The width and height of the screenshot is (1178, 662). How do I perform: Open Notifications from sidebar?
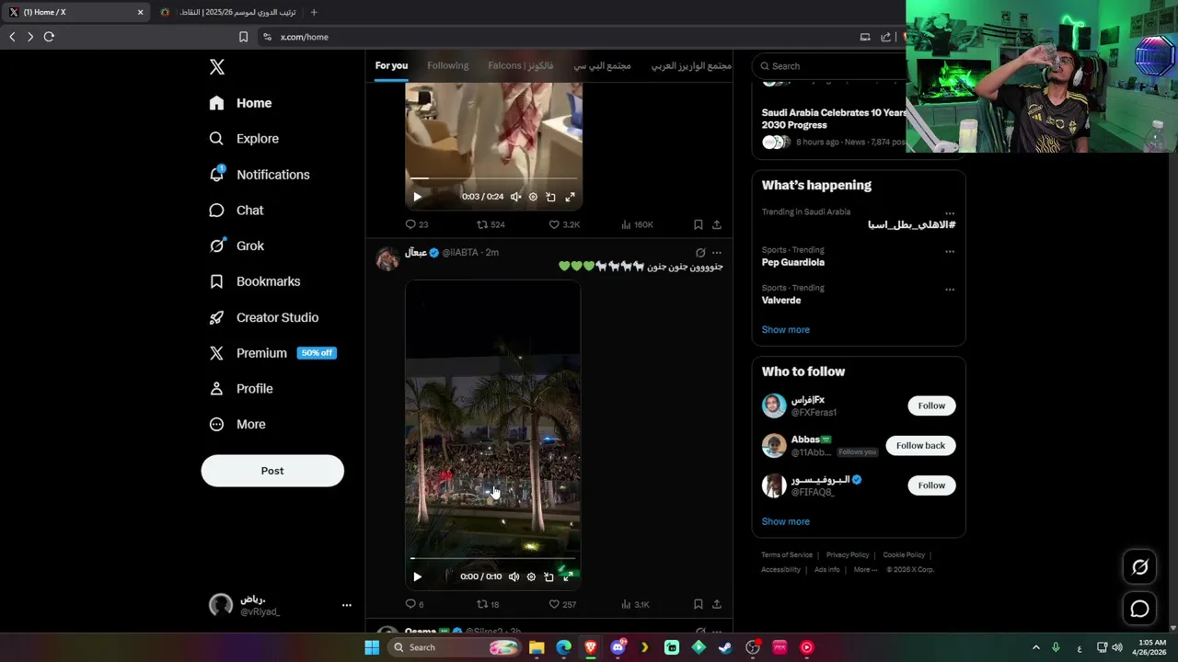260,175
